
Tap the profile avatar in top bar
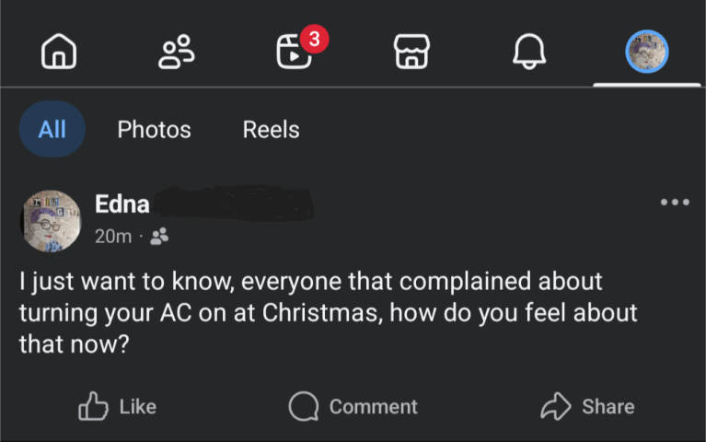point(646,52)
